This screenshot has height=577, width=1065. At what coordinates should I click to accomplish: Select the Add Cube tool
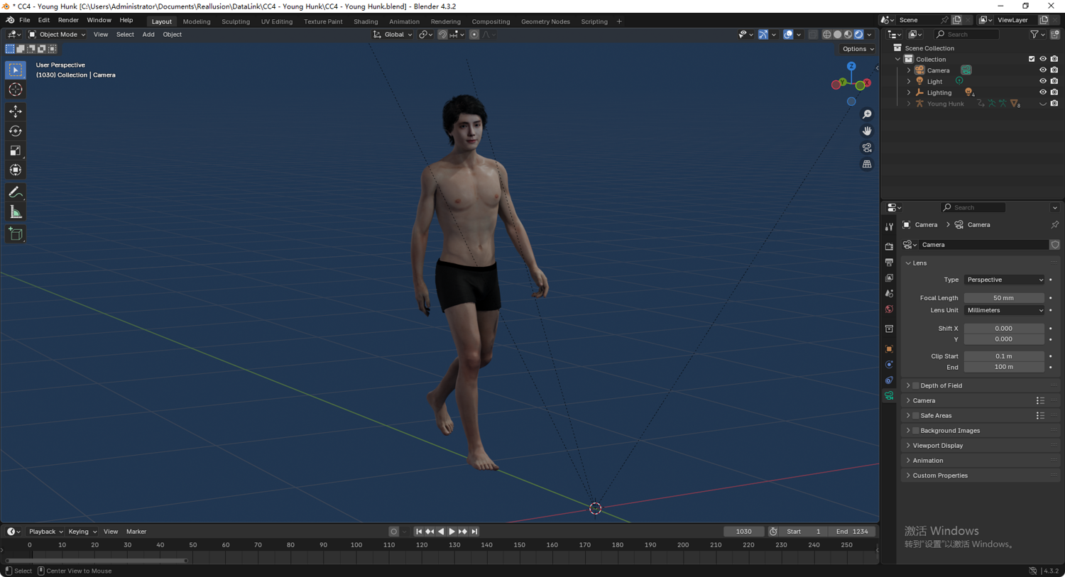[x=16, y=234]
